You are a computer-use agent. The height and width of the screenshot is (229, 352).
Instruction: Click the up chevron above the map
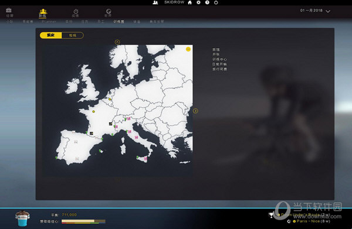coord(117,42)
